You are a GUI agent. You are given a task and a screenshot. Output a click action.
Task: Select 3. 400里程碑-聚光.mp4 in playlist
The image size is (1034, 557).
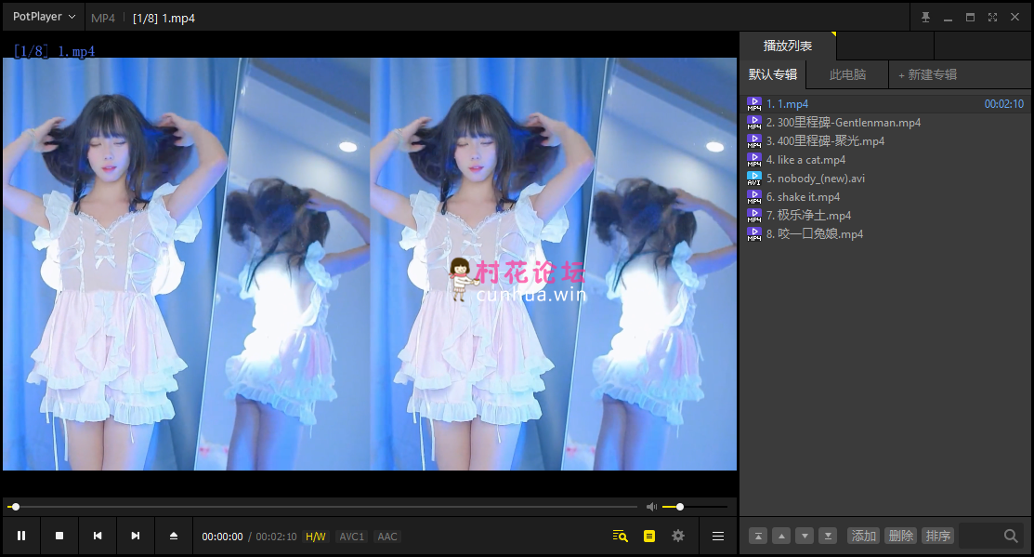click(x=885, y=140)
